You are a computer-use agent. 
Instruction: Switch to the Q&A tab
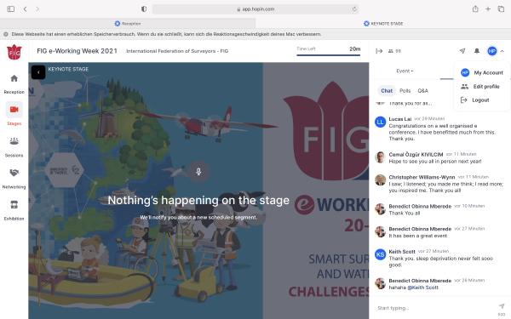[423, 91]
